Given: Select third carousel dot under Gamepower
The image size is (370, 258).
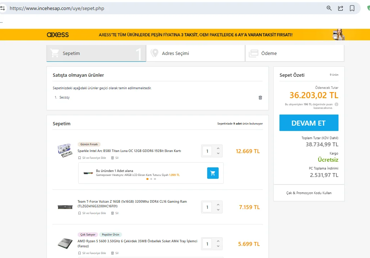Looking at the screenshot, I should [x=155, y=179].
